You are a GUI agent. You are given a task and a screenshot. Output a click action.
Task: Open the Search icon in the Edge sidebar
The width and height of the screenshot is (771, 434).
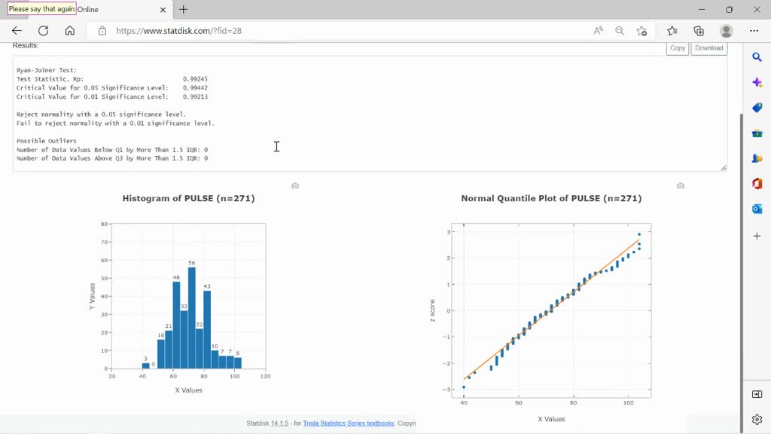click(757, 57)
